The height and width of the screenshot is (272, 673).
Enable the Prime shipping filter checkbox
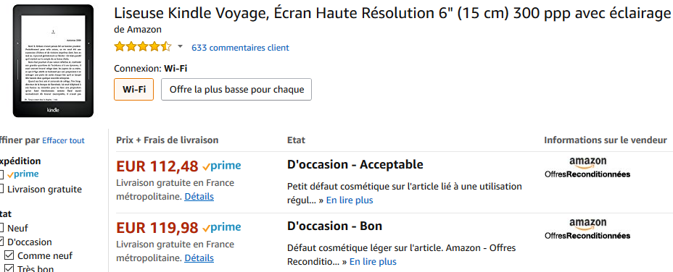(x=1, y=174)
